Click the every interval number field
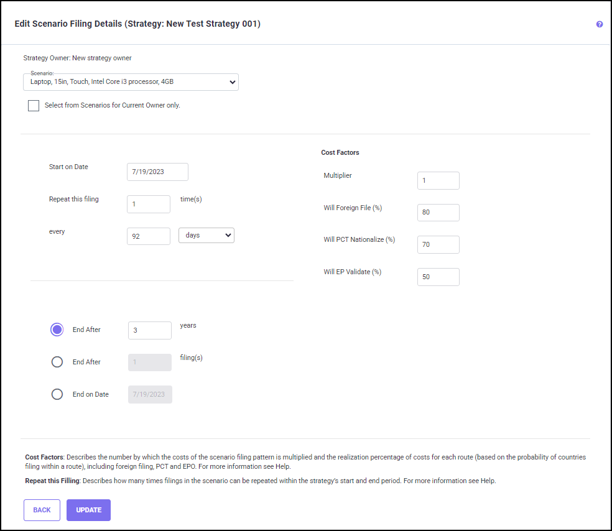The image size is (612, 531). point(149,236)
